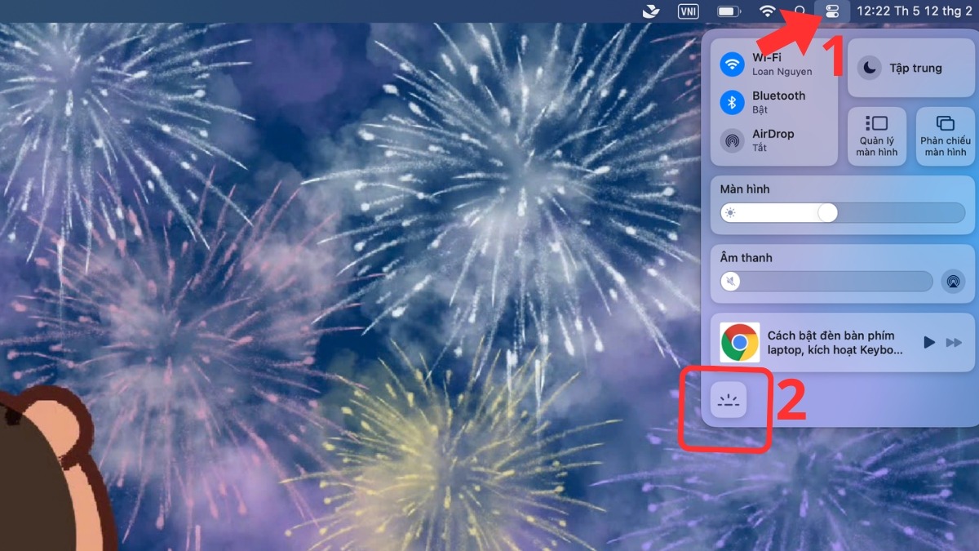Click the Âm thanh volume slider track
The height and width of the screenshot is (551, 979).
[x=826, y=282]
